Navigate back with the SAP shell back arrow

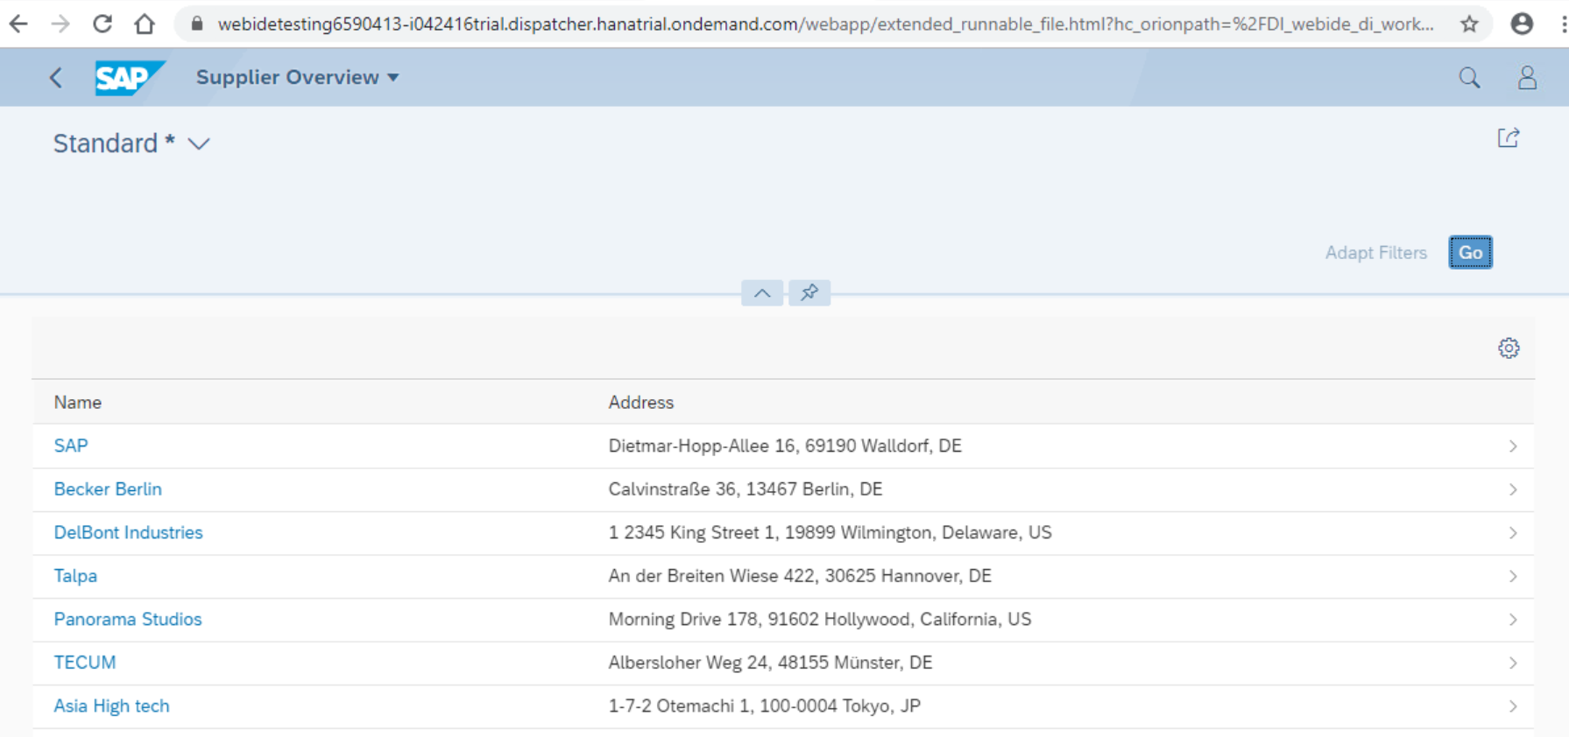(56, 78)
